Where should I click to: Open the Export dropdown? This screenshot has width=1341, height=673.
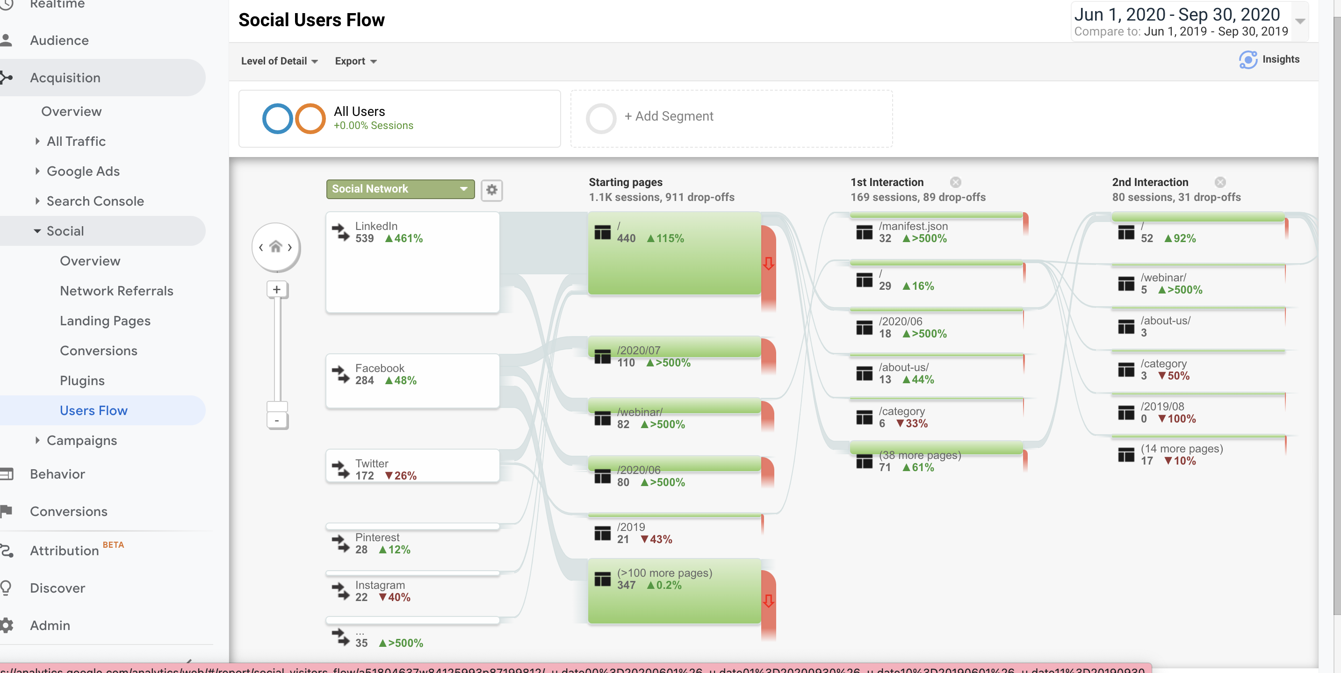pyautogui.click(x=355, y=61)
